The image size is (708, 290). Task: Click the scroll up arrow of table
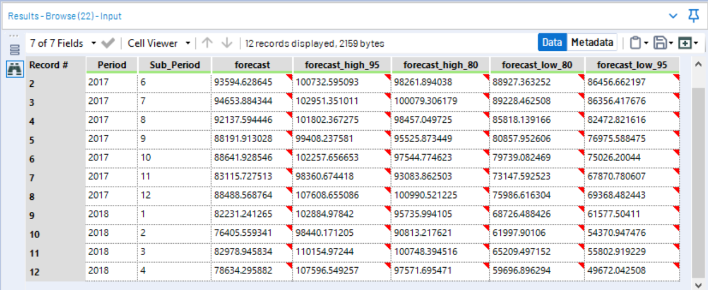698,63
